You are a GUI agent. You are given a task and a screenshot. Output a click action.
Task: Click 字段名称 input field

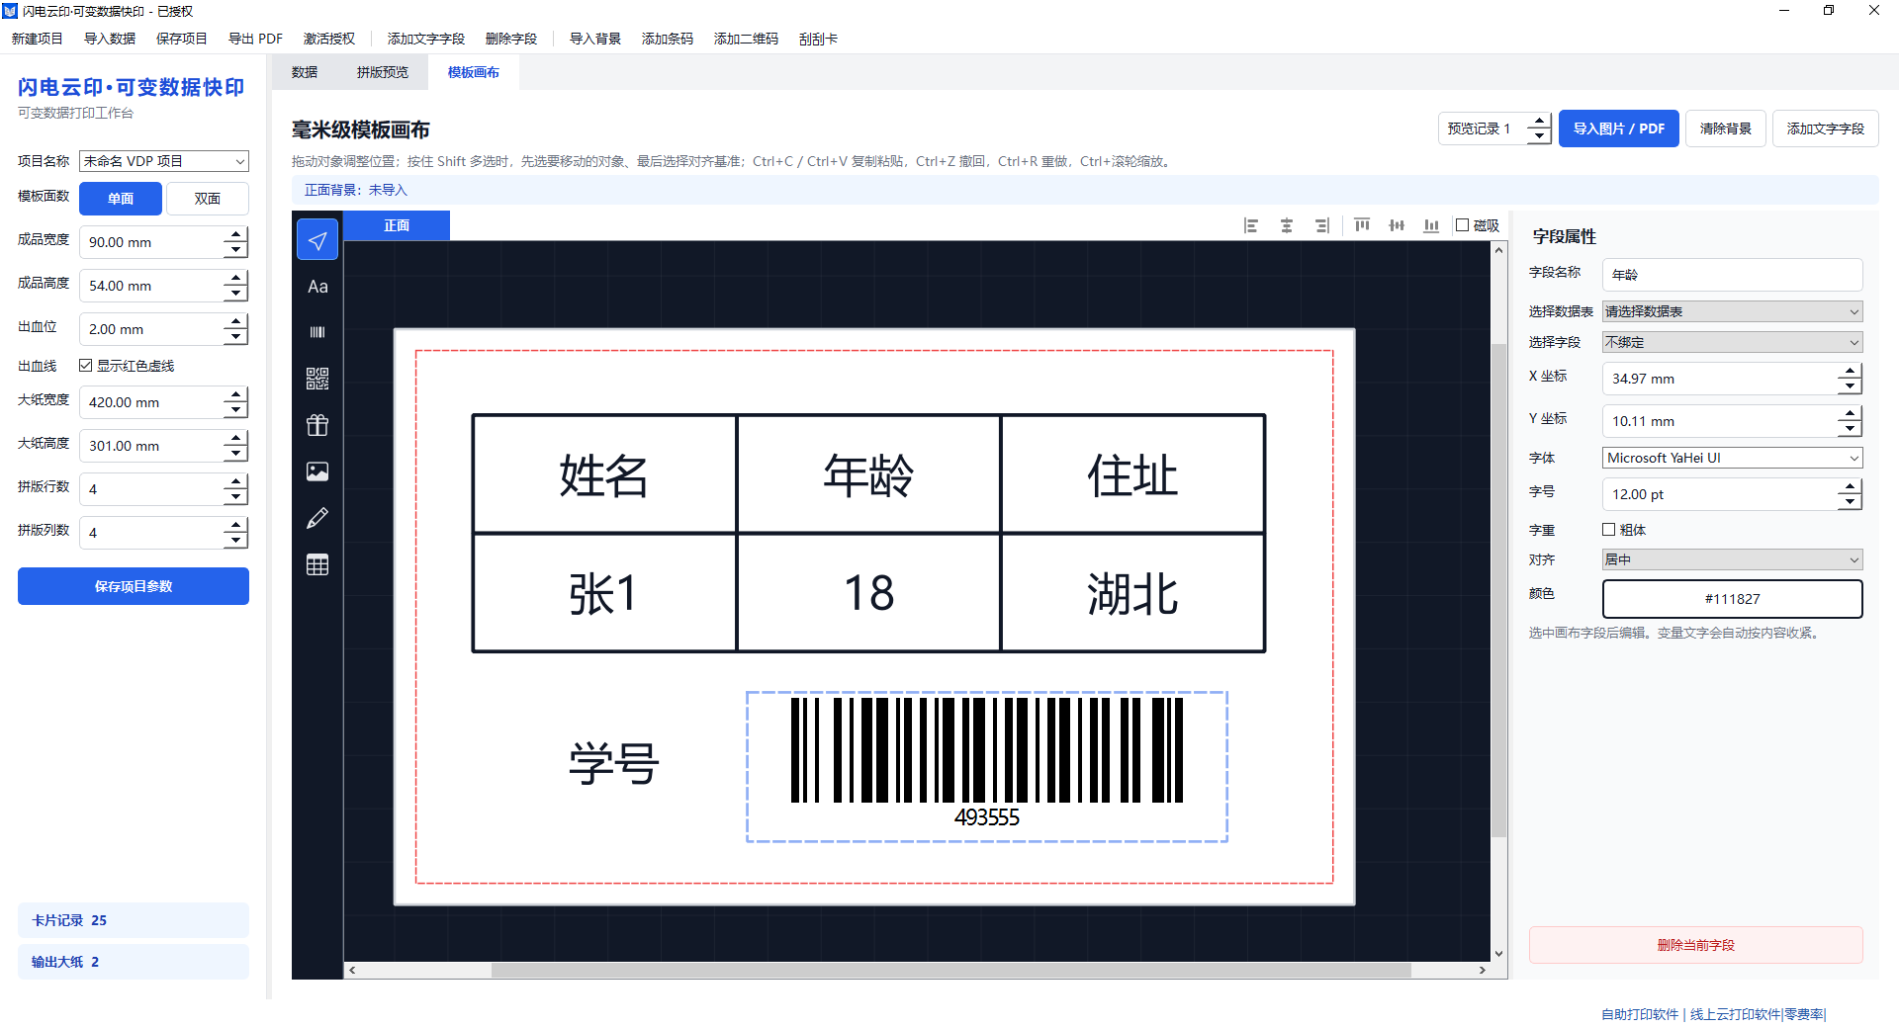(x=1733, y=275)
